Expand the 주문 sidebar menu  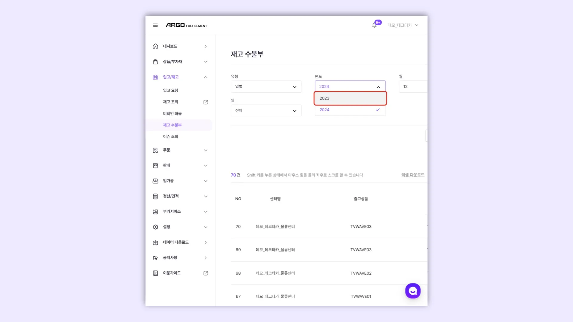tap(206, 150)
